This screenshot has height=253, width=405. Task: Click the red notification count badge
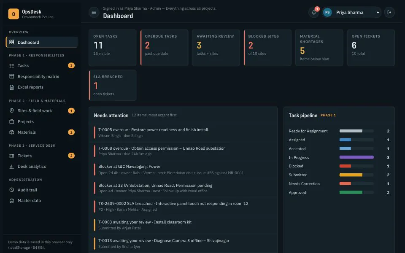click(x=317, y=9)
